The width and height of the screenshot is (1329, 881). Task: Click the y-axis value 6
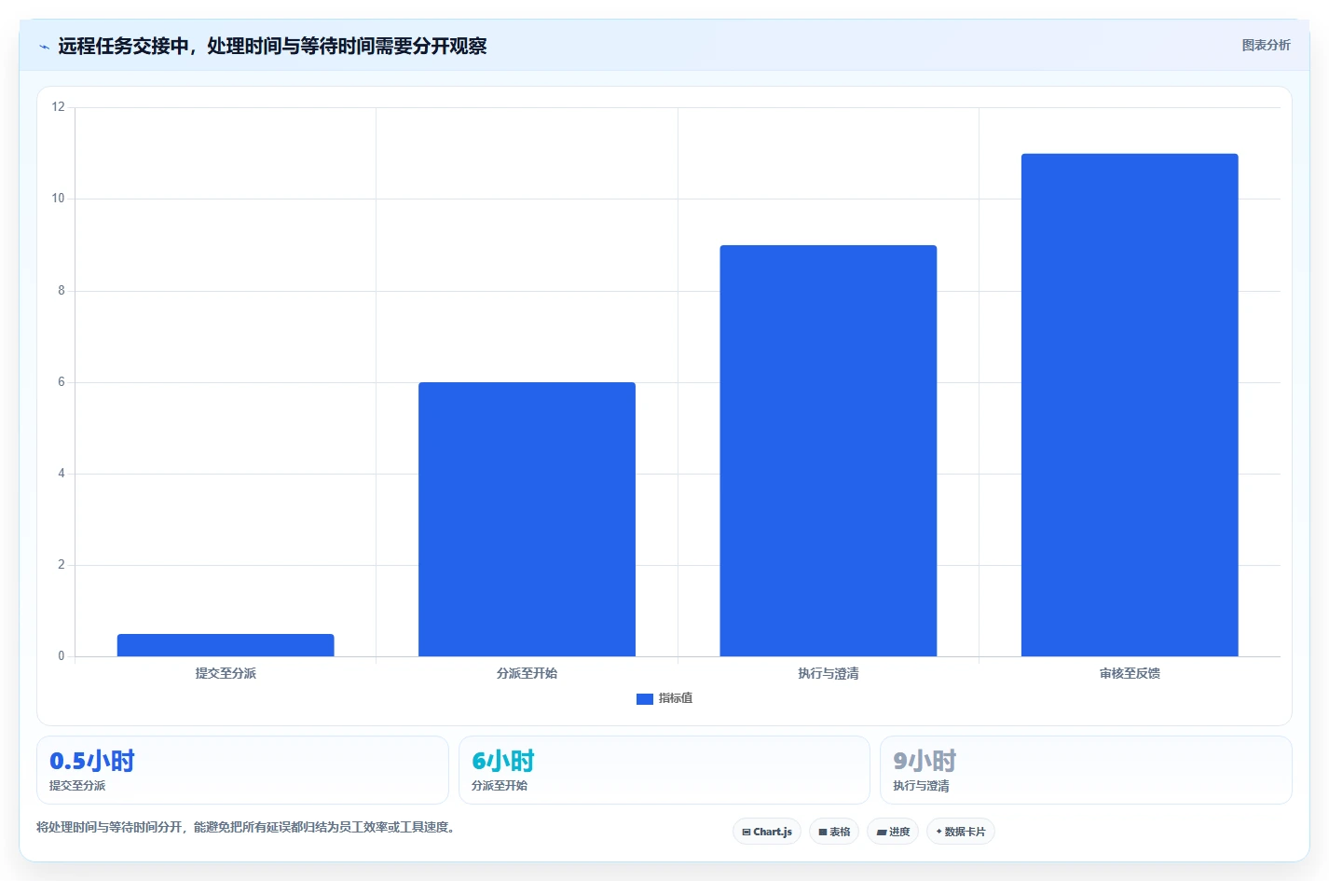62,382
